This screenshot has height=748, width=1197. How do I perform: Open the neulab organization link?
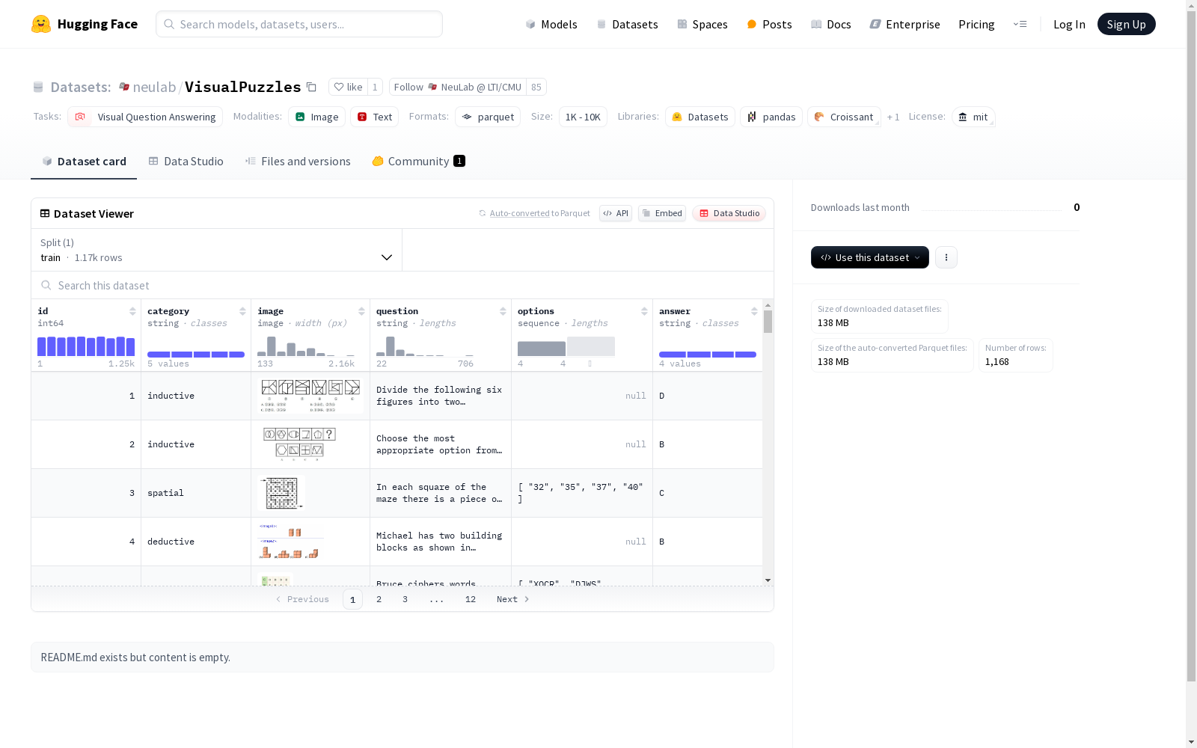[x=154, y=87]
